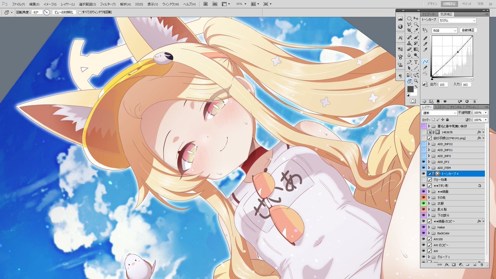This screenshot has width=496, height=279.
Task: Switch to the ナビゲーター tab
Action: [x=429, y=14]
